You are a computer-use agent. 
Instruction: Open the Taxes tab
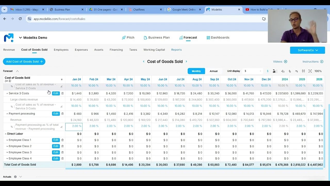[133, 50]
